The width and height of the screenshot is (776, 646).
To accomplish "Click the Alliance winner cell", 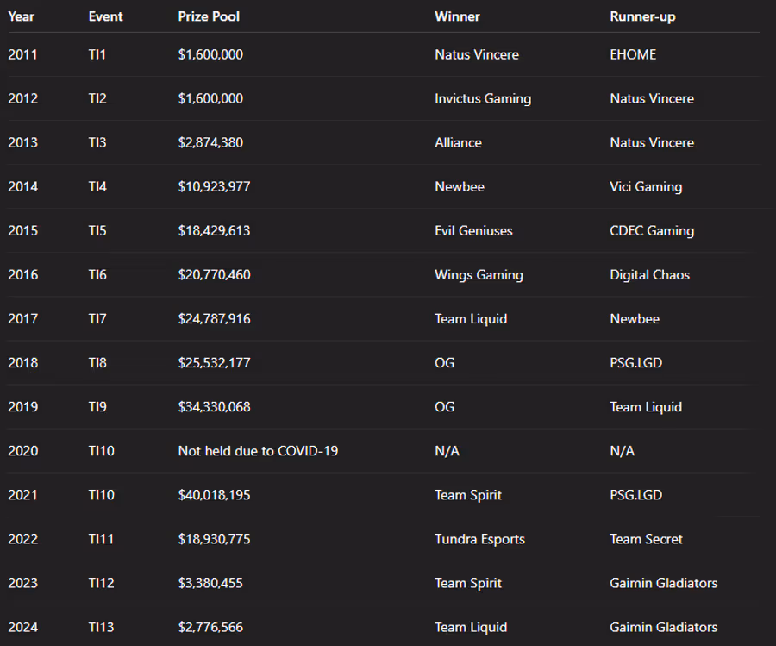I will pos(458,142).
